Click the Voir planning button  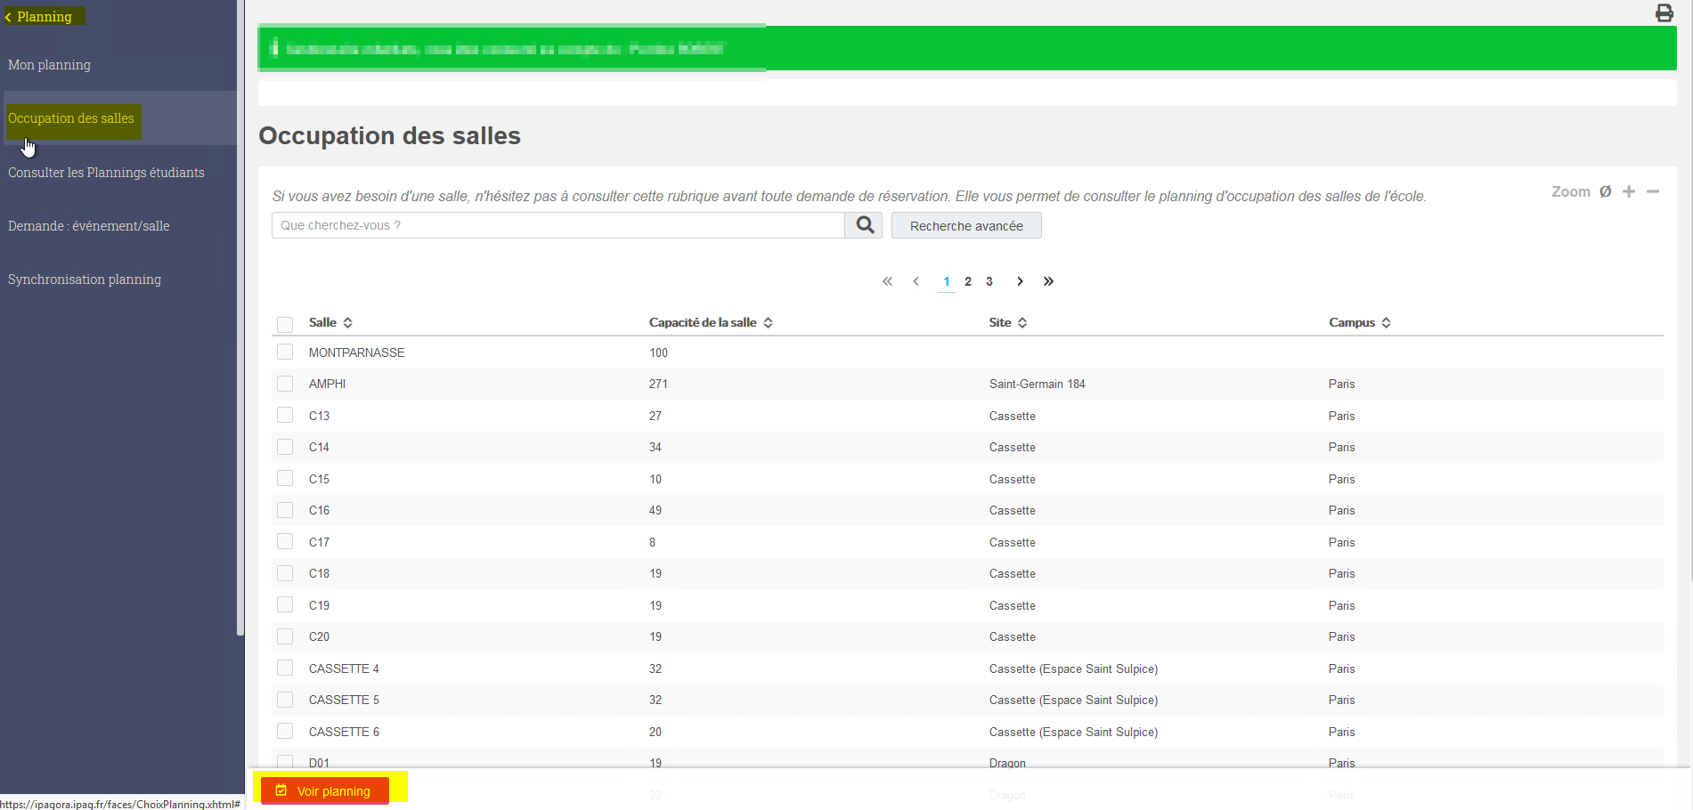pyautogui.click(x=325, y=790)
